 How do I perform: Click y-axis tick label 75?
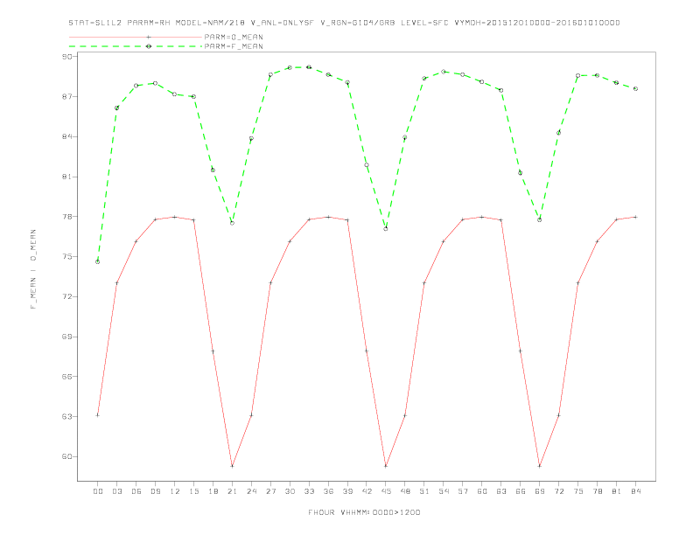coord(67,256)
